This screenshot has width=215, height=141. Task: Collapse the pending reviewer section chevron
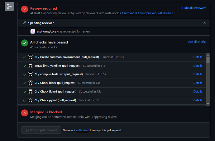[204, 23]
